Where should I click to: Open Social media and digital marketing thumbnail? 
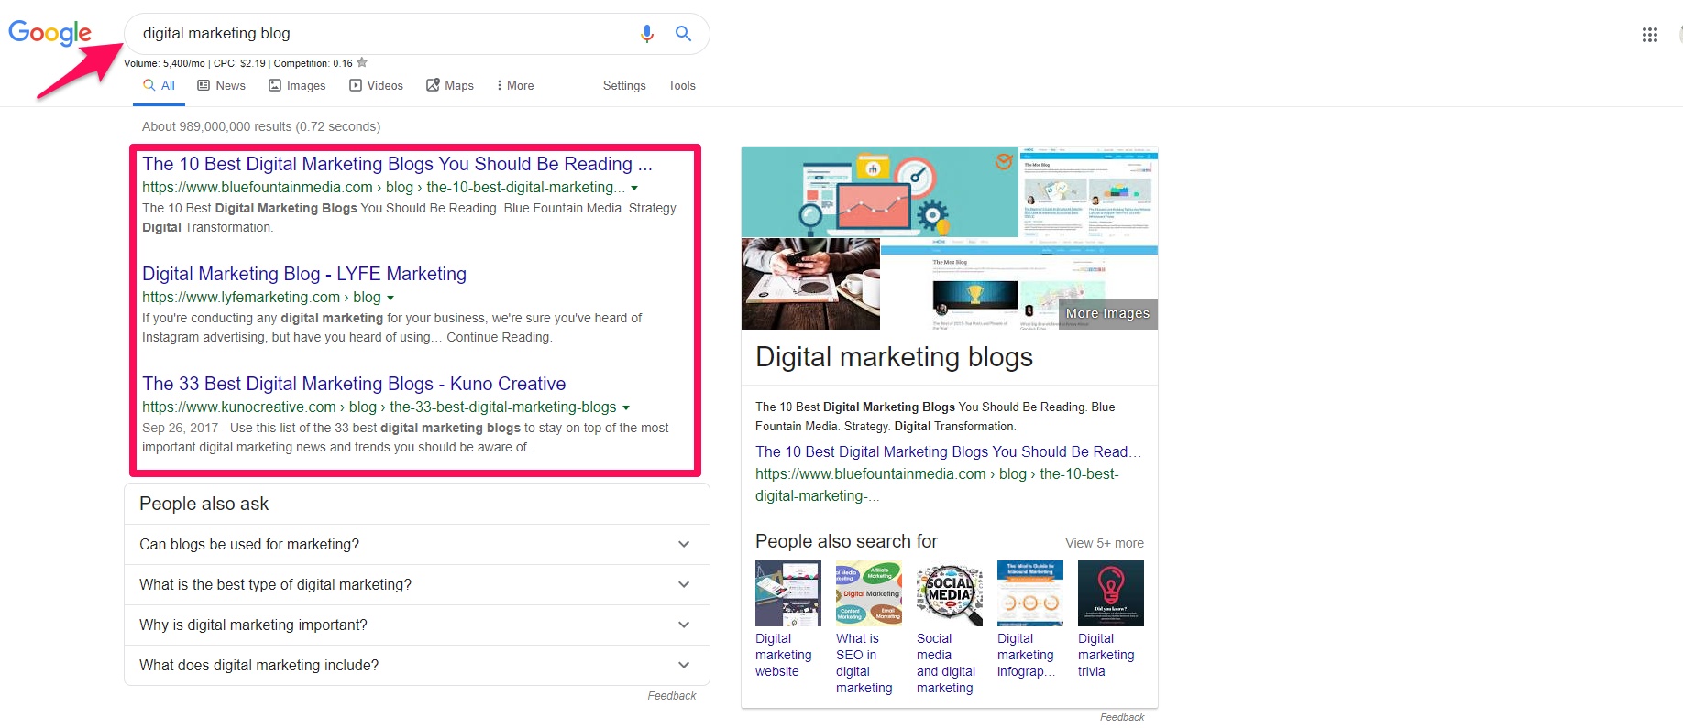[x=950, y=593]
